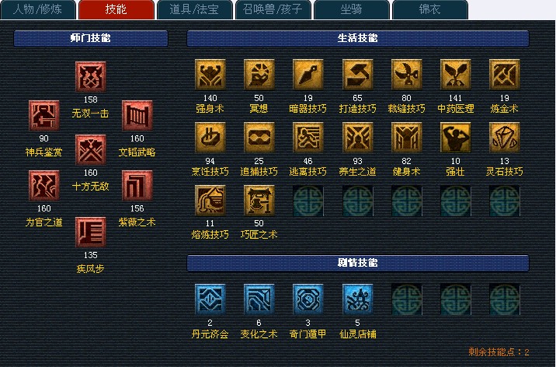Image resolution: width=556 pixels, height=367 pixels.
Task: Click the first empty life skill slot
Action: click(308, 201)
